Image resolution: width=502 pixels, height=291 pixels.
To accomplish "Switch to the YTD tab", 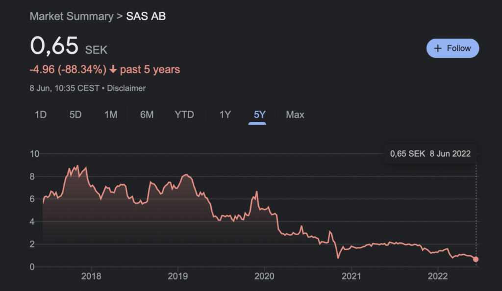I will (x=184, y=115).
